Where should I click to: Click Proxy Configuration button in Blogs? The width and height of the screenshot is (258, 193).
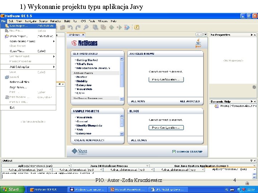pos(166,128)
